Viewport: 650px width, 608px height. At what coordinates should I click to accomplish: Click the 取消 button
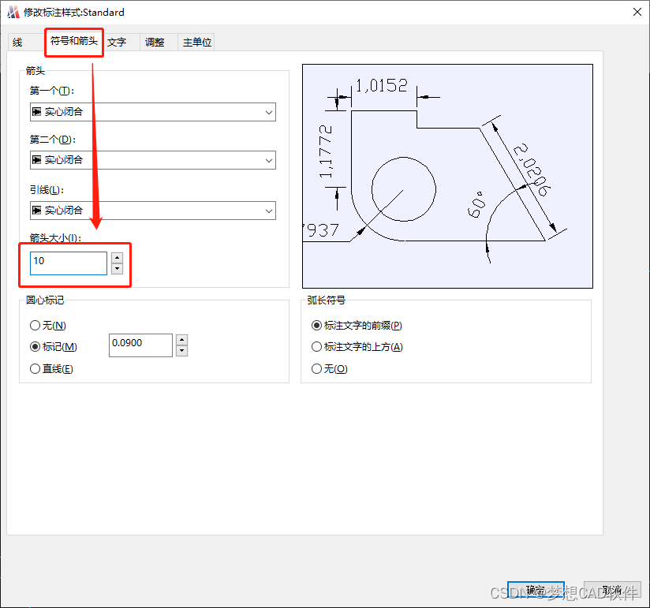612,590
